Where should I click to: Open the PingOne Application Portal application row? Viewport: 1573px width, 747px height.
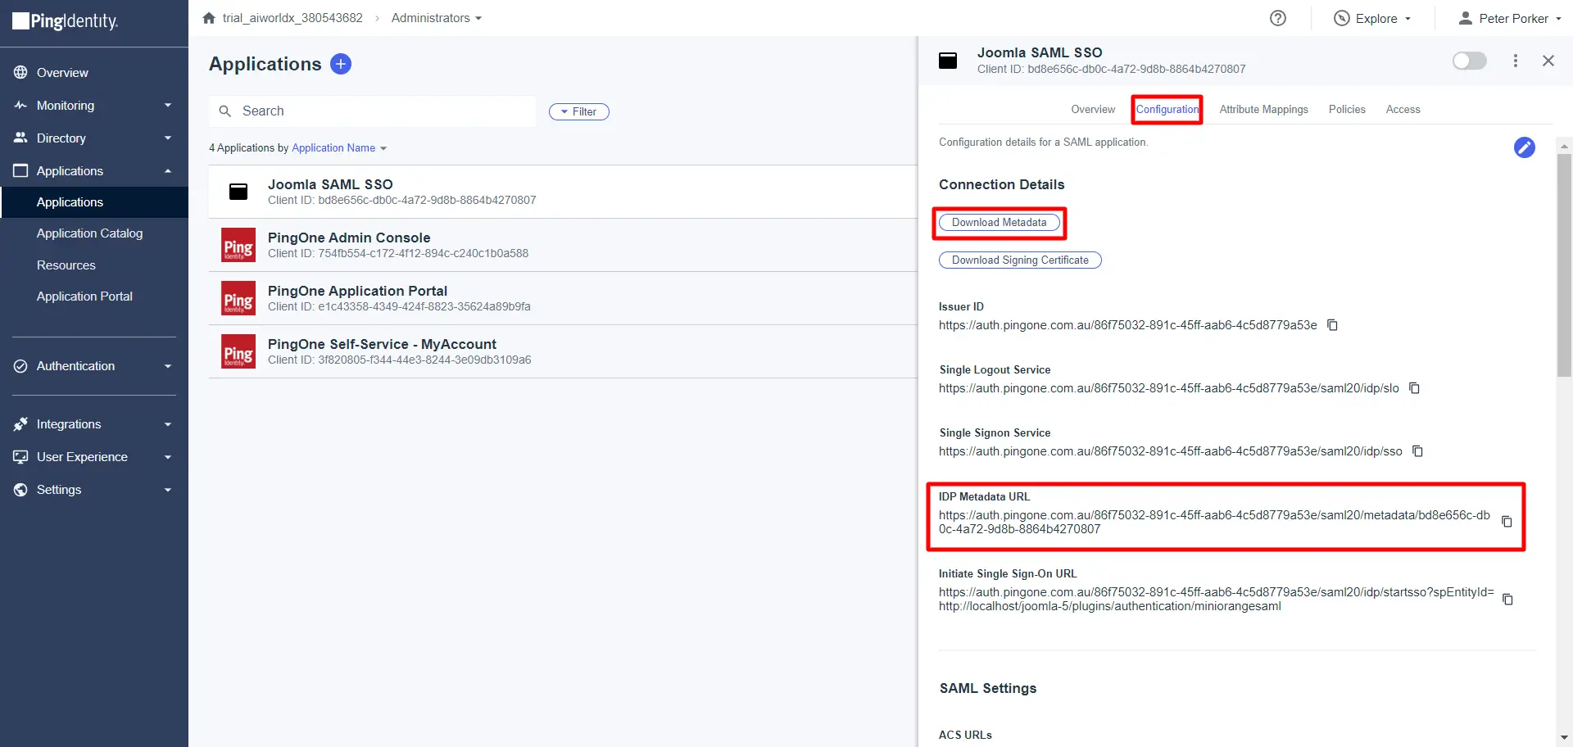pyautogui.click(x=563, y=298)
